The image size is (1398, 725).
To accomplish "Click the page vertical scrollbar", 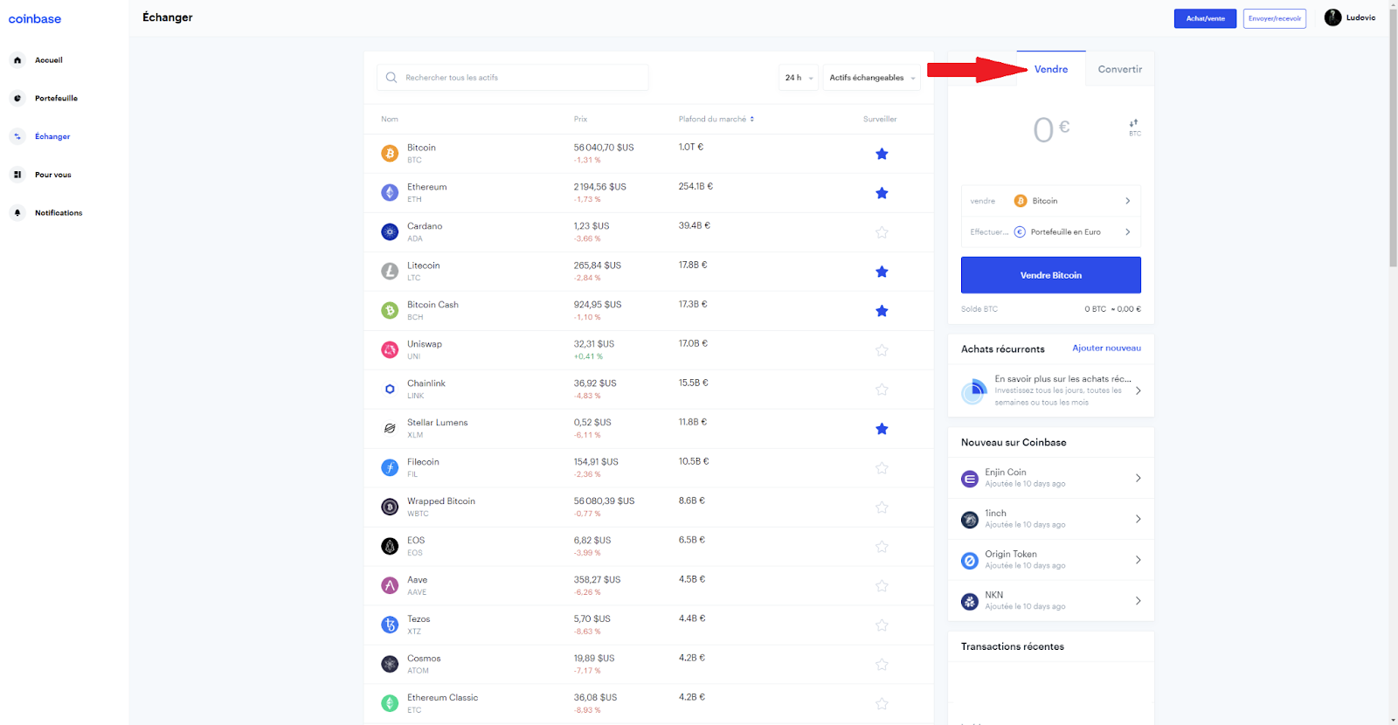I will click(x=1393, y=136).
